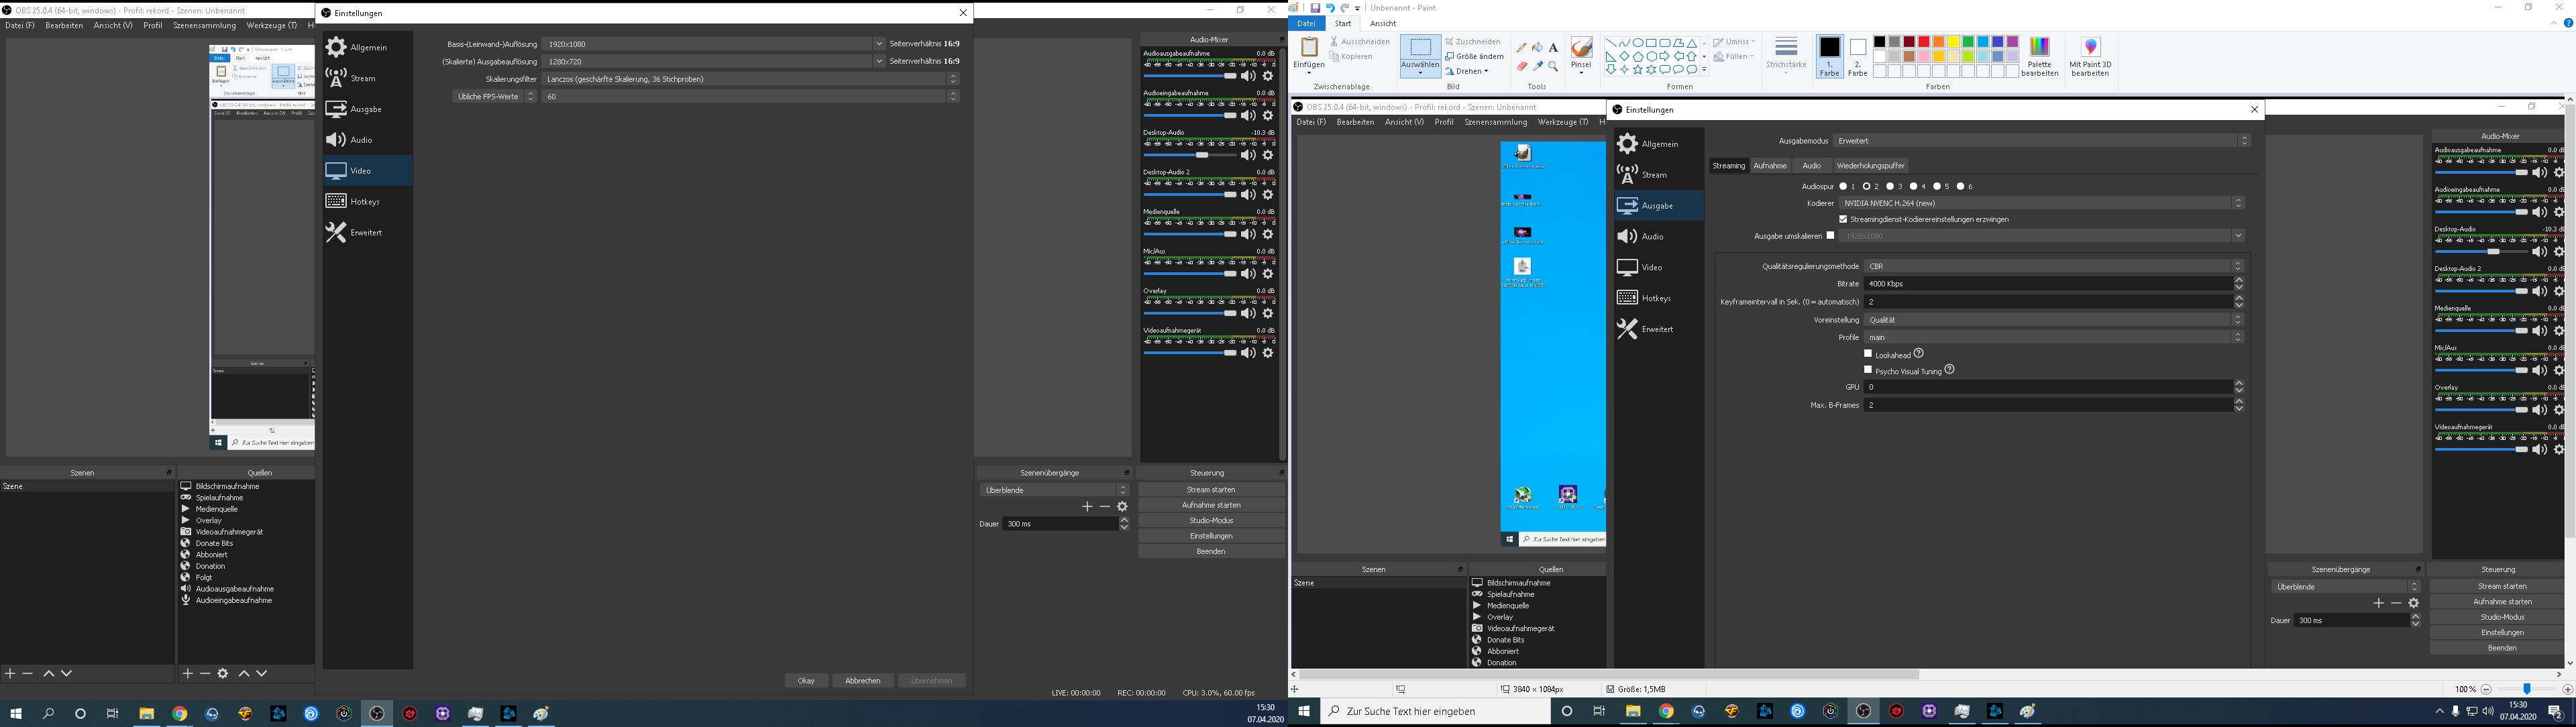Open the Datei menu in Paint

[x=1306, y=24]
